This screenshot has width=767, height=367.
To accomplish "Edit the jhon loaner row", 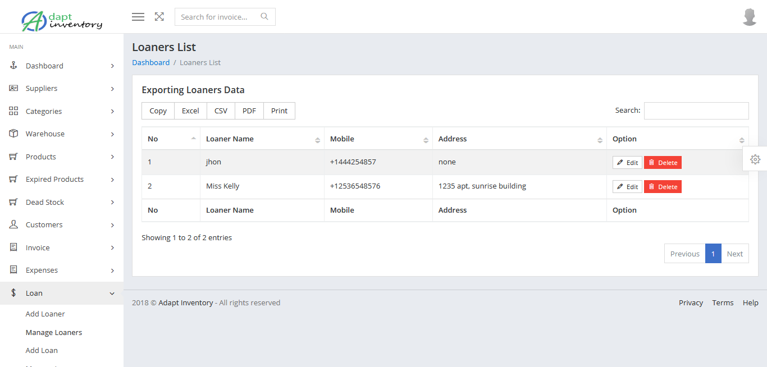I will [627, 163].
